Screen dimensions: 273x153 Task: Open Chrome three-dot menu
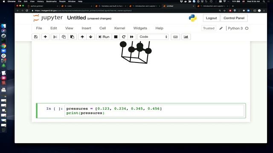264,11
